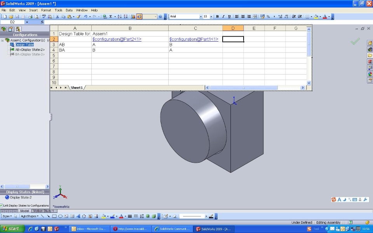Open the font size dropdown
373x233 pixels.
(211, 17)
